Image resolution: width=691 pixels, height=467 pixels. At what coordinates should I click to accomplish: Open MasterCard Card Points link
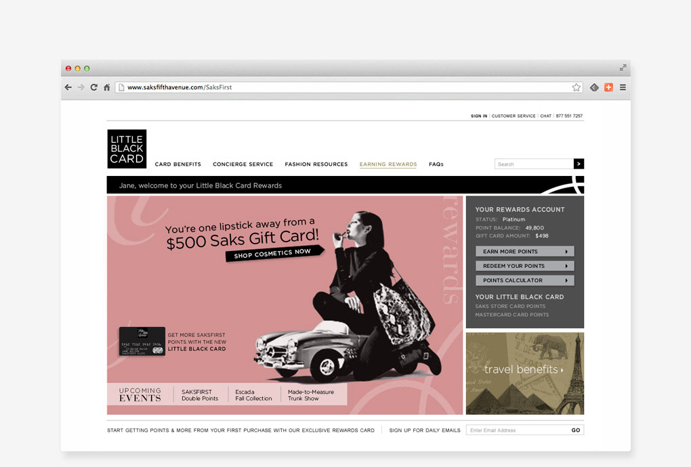pos(511,315)
